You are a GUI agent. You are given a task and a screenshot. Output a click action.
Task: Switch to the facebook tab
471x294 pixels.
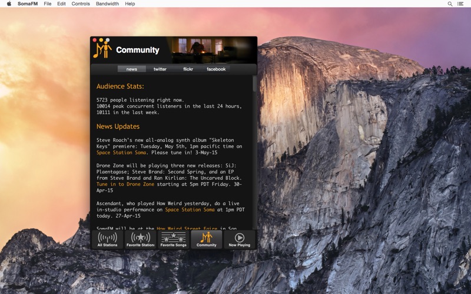[216, 69]
